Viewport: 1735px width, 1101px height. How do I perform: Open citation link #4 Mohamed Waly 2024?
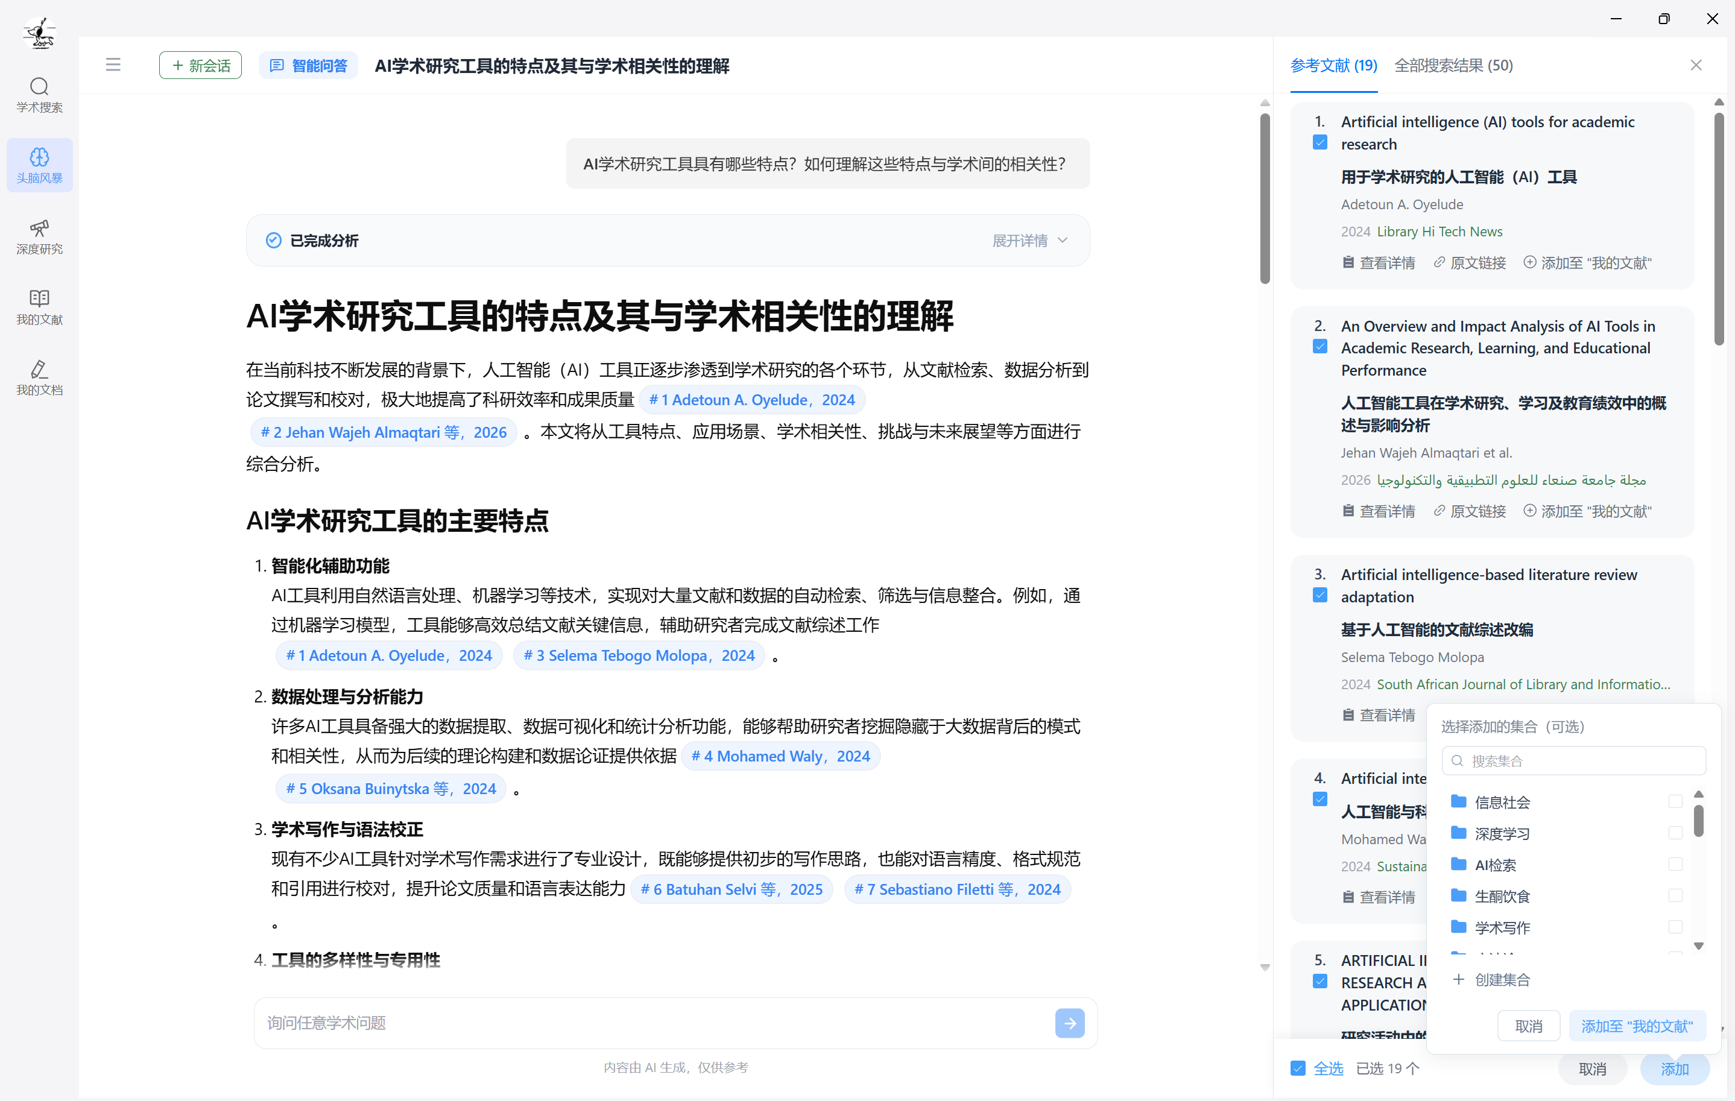point(780,756)
